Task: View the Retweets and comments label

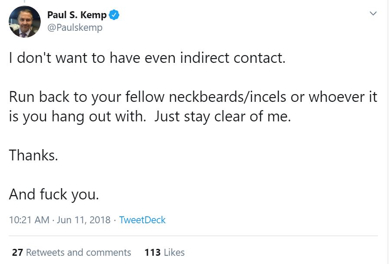Action: point(78,252)
